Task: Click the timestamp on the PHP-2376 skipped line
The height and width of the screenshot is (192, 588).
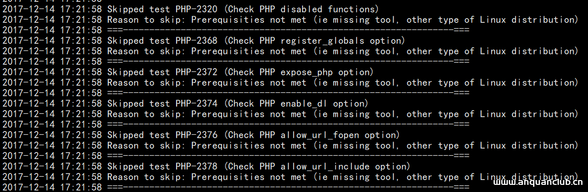Action: click(x=52, y=135)
